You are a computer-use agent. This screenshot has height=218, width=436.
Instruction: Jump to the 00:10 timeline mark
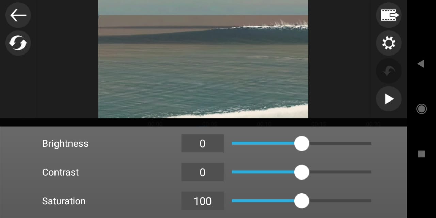[264, 124]
